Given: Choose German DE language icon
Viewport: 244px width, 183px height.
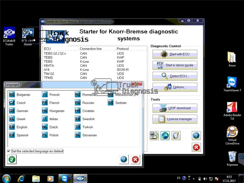Looking at the screenshot, I should tap(12, 111).
